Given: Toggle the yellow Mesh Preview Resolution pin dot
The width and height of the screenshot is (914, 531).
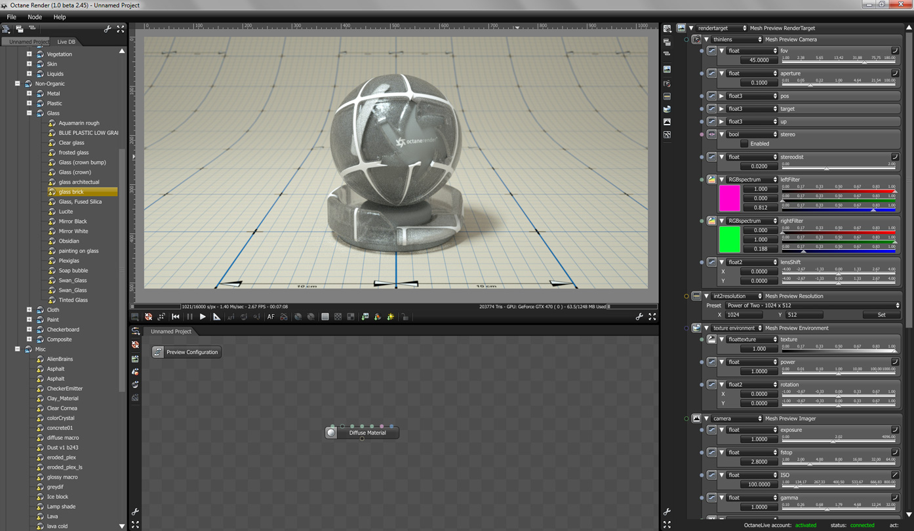Looking at the screenshot, I should coord(686,296).
